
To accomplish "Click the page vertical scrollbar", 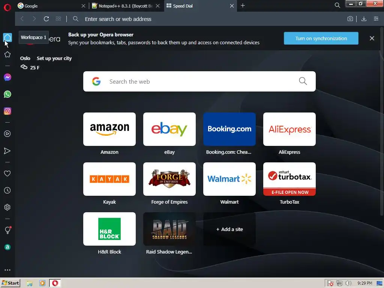I will point(382,121).
